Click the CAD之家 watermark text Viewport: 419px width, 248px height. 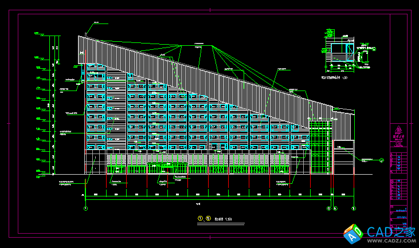pyautogui.click(x=391, y=233)
